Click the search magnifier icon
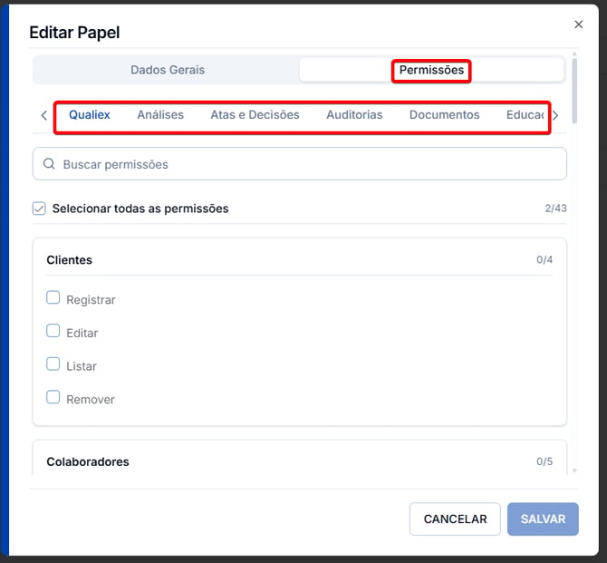The image size is (607, 563). [49, 164]
